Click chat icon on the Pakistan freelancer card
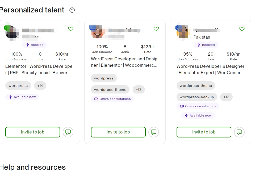The width and height of the screenshot is (255, 174). coord(239,132)
